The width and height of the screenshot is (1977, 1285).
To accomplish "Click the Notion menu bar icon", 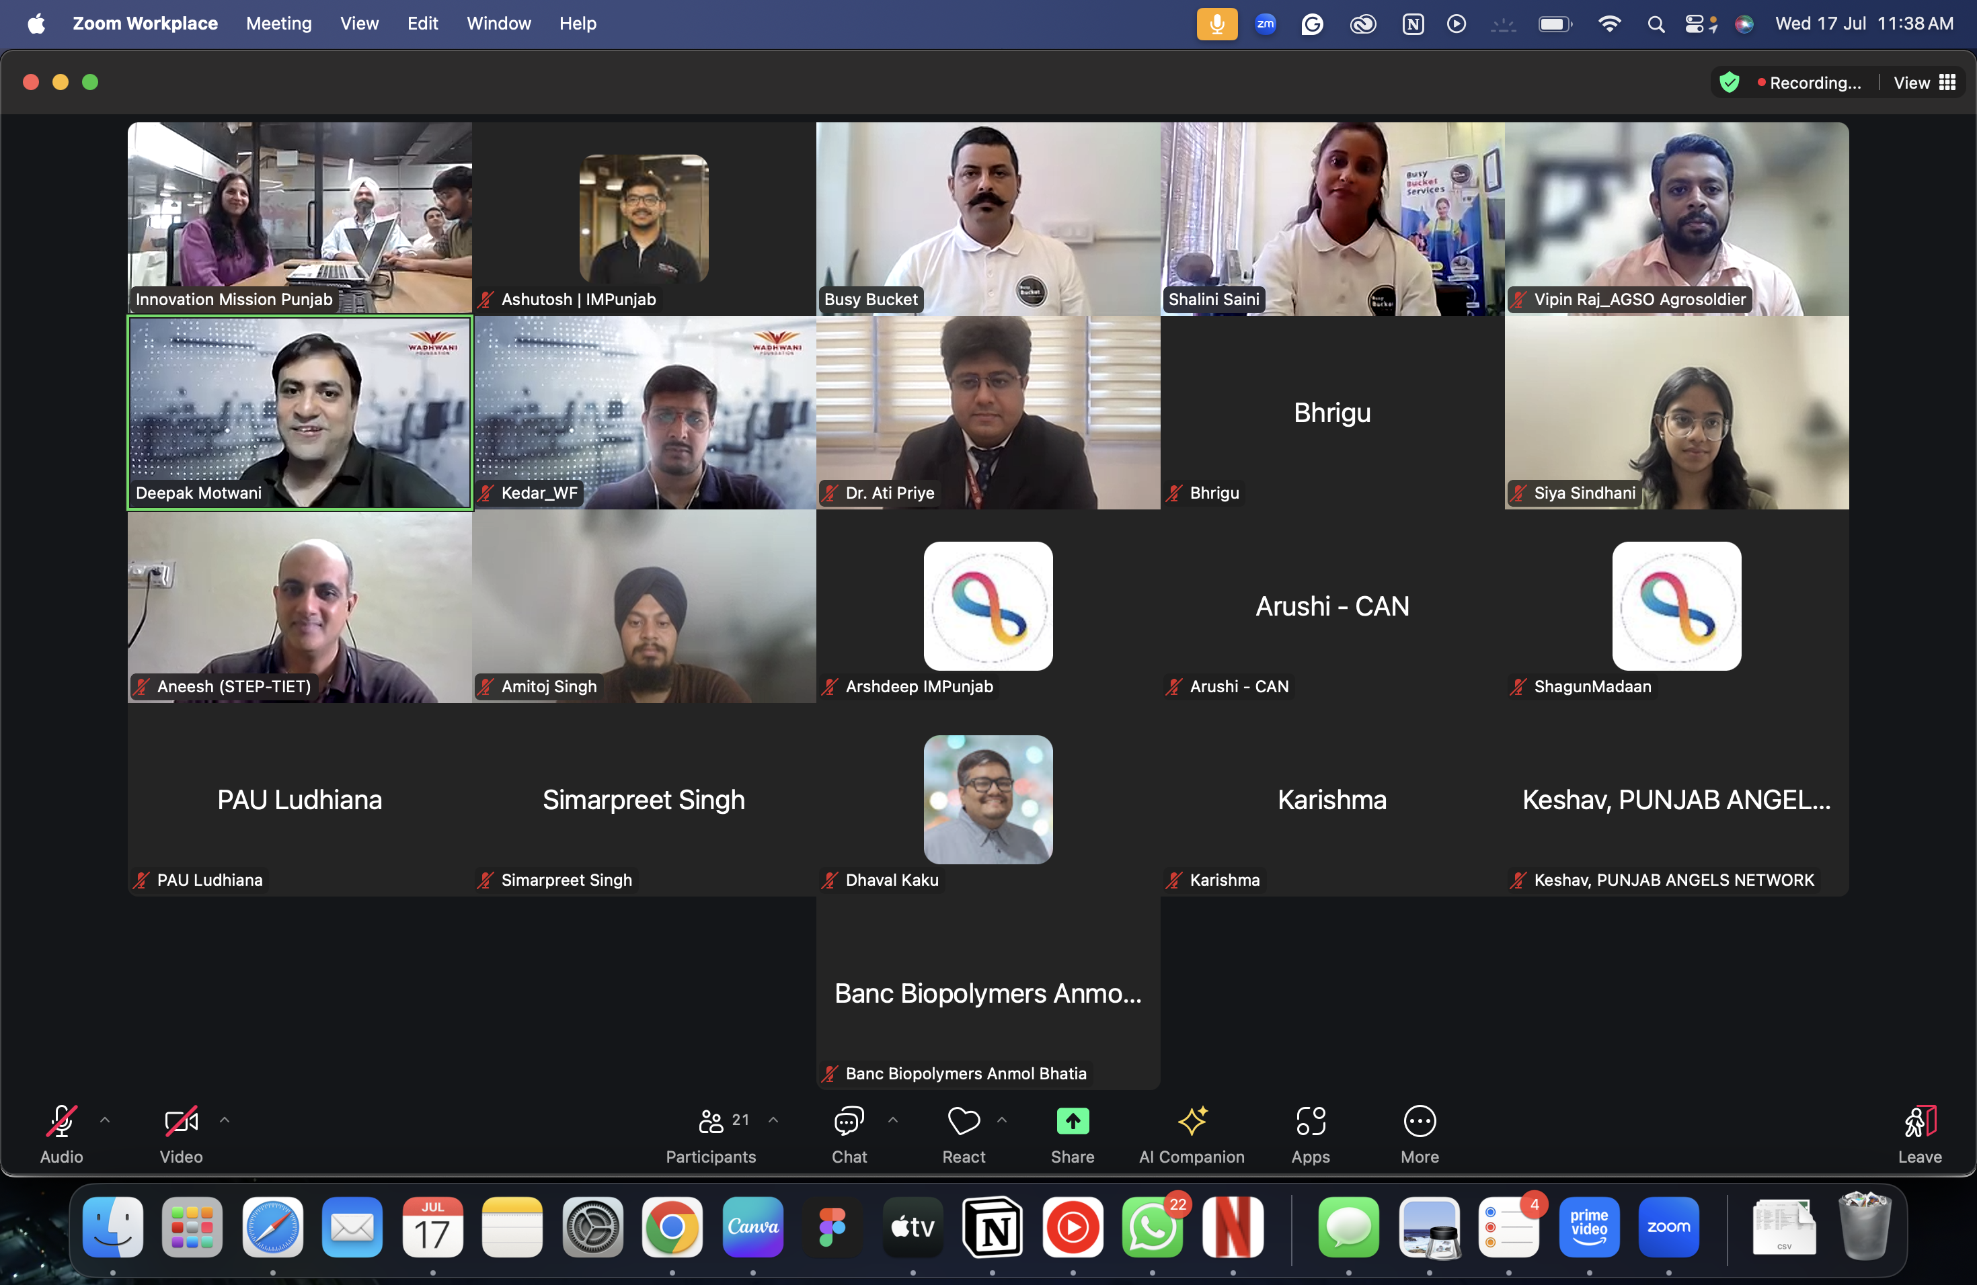I will pos(1413,24).
